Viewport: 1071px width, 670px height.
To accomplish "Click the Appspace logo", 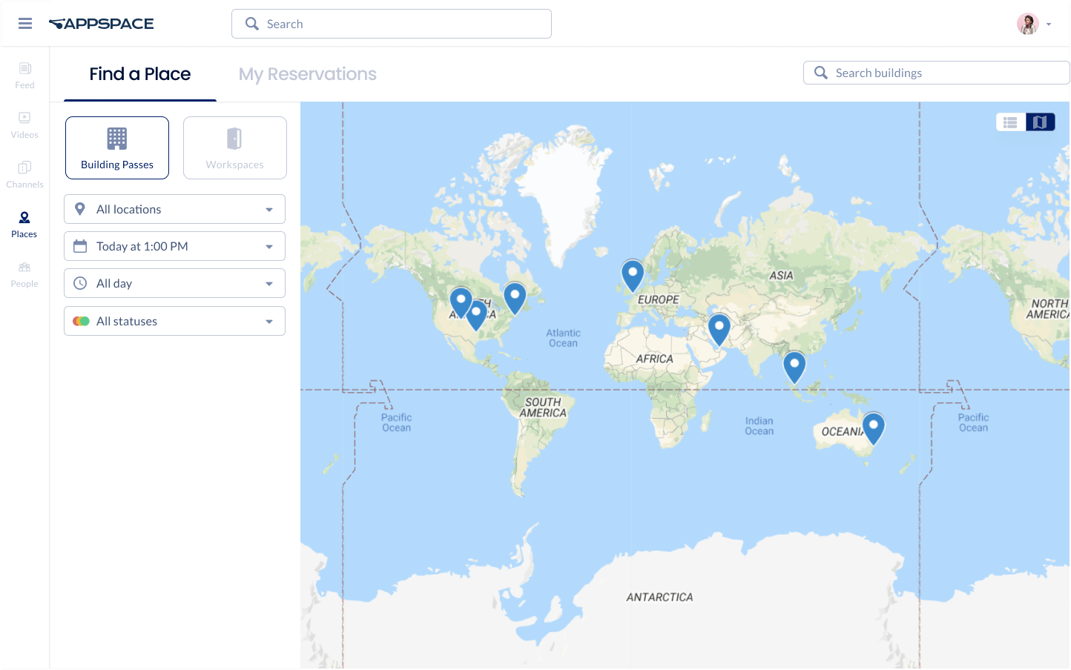I will [102, 24].
